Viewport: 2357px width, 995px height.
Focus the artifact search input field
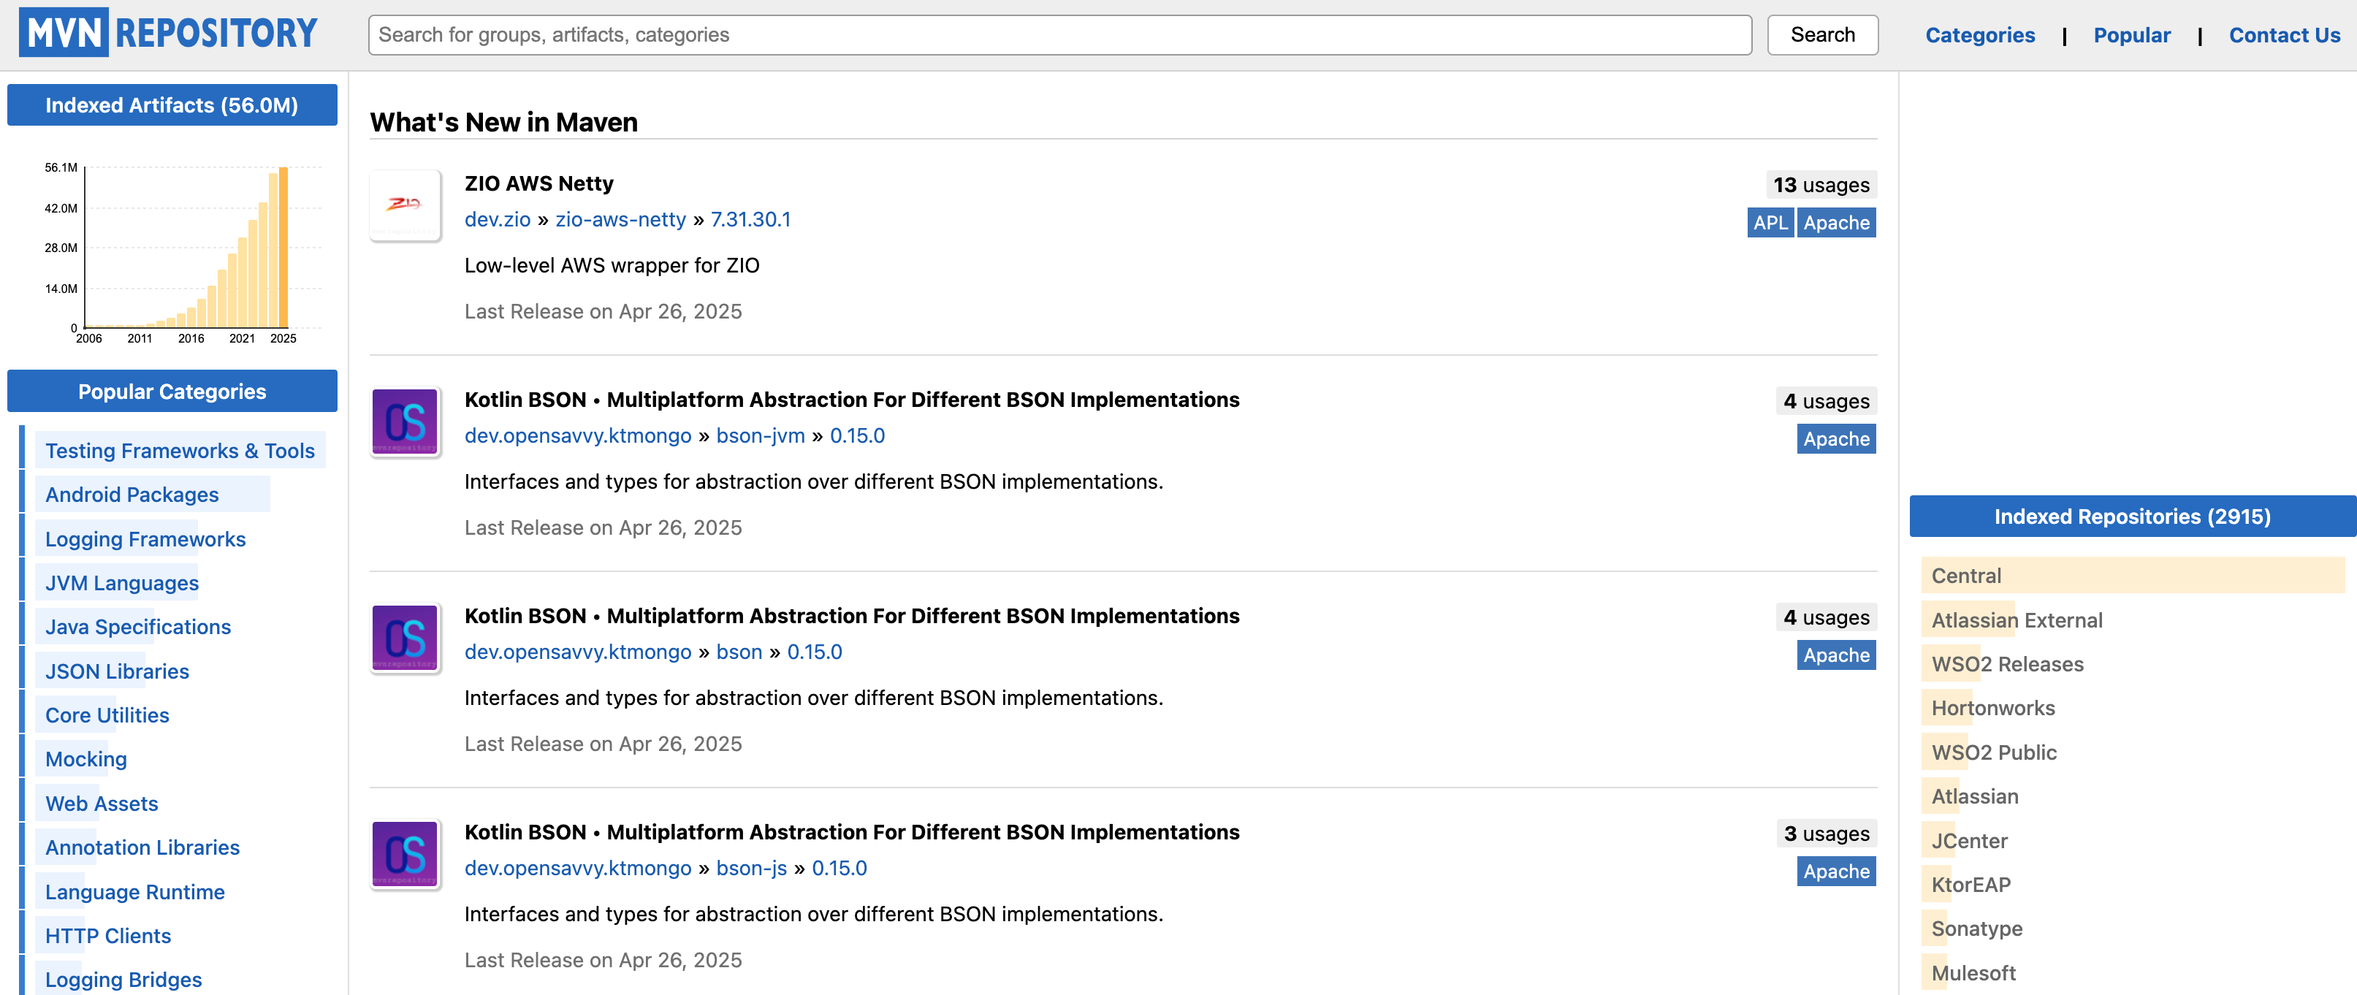pos(1059,35)
